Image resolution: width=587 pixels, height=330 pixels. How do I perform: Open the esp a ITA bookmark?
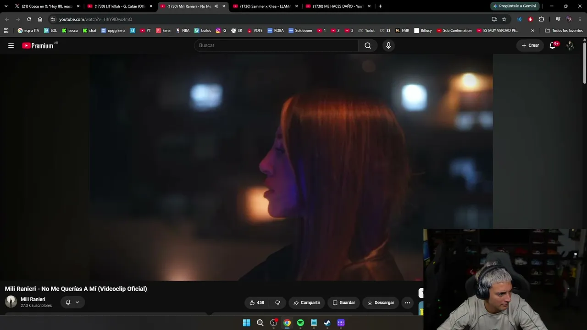tap(28, 31)
